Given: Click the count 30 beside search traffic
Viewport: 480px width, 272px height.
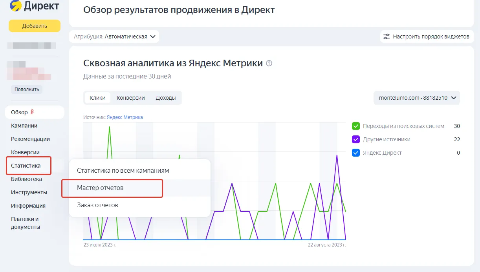Looking at the screenshot, I should tap(457, 126).
